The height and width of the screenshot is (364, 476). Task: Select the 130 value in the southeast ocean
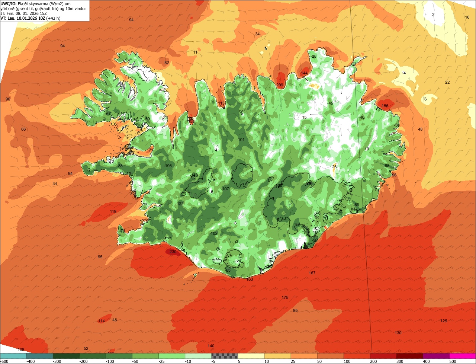click(x=398, y=333)
